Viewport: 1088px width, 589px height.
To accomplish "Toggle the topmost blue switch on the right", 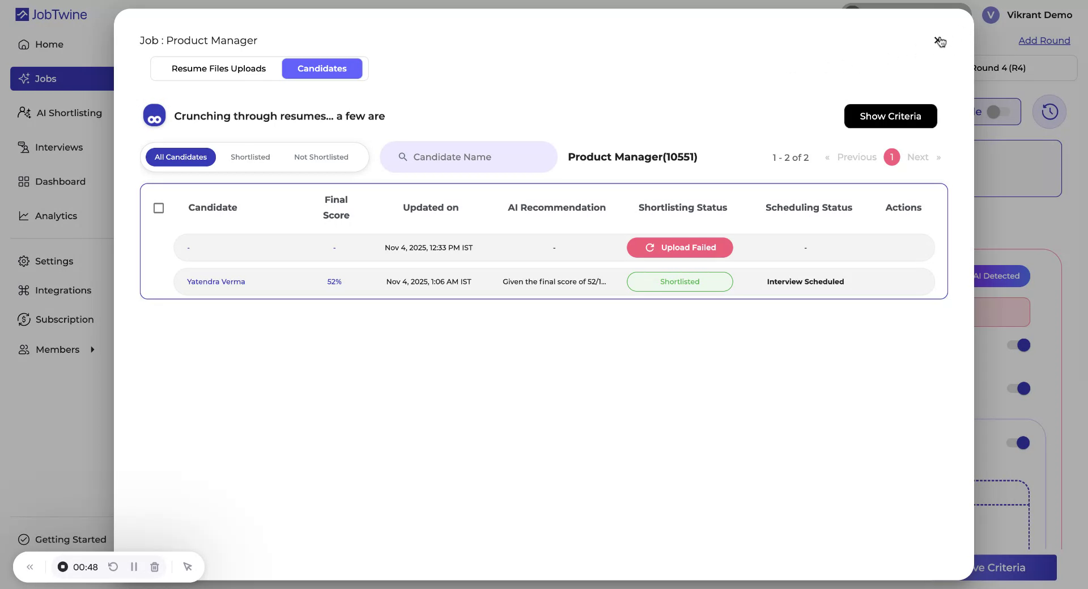I will (x=1018, y=345).
